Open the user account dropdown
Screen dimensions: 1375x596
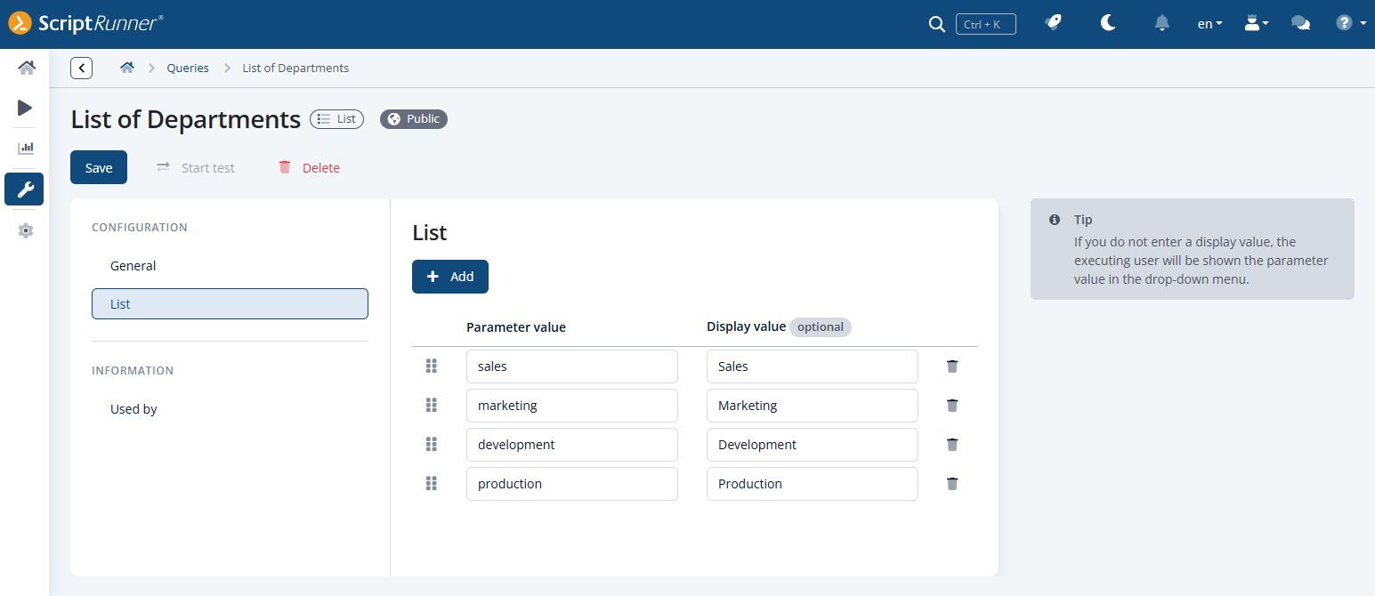(x=1256, y=24)
